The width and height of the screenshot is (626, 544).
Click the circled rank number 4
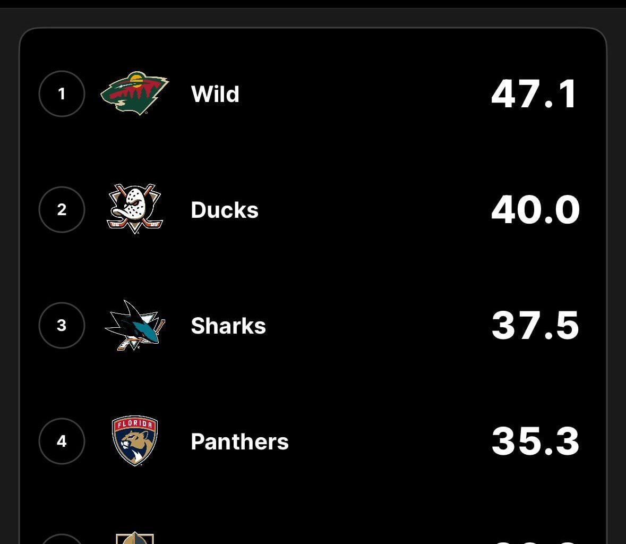[x=62, y=441]
